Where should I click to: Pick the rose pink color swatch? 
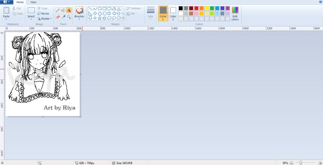(196, 14)
